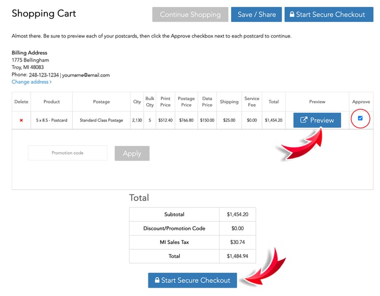Click the Preview button label
380x296 pixels.
coord(322,120)
